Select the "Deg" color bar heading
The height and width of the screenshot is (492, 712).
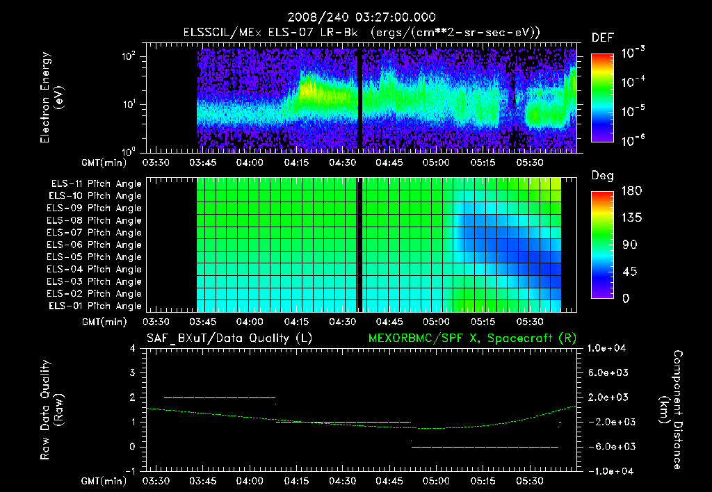[603, 176]
